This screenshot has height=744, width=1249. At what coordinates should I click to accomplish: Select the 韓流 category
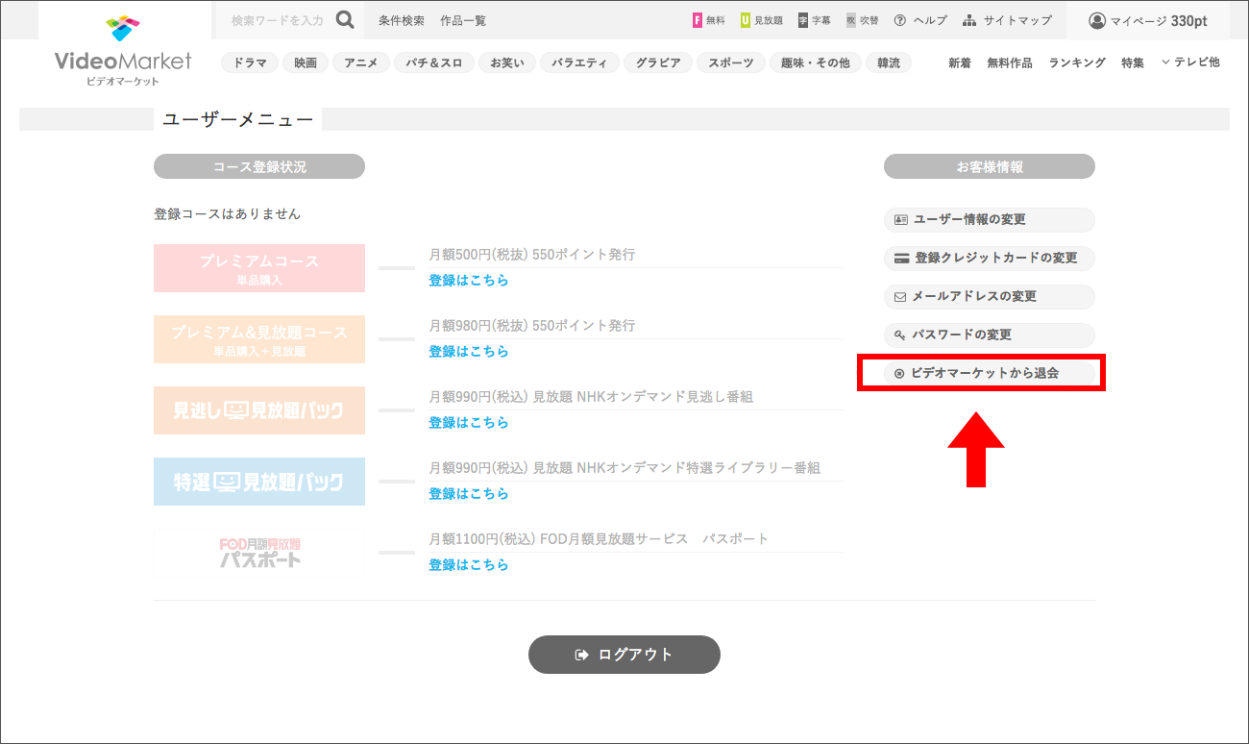tap(889, 62)
